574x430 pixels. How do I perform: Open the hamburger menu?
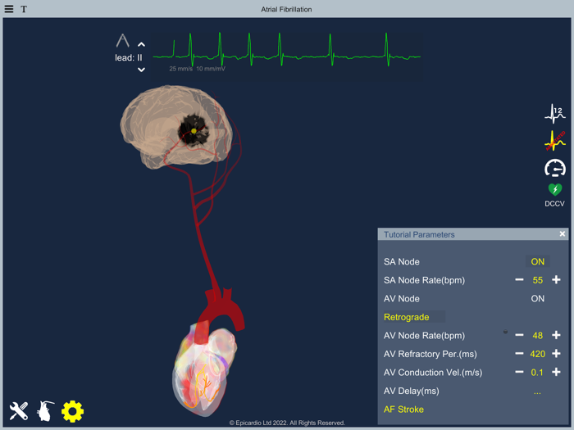pyautogui.click(x=9, y=9)
